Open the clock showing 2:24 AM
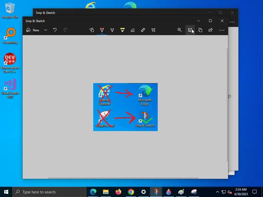 click(241, 192)
